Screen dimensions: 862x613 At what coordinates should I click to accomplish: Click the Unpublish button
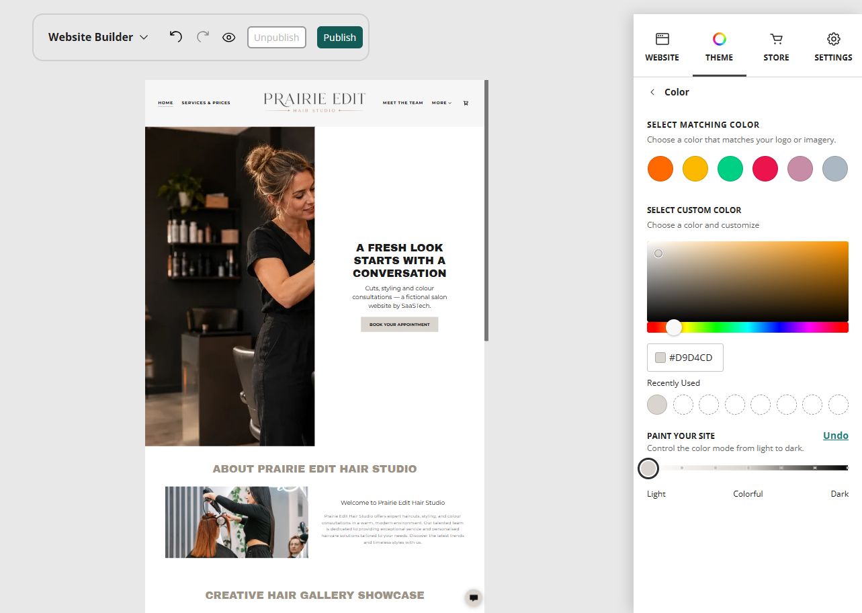(x=277, y=38)
